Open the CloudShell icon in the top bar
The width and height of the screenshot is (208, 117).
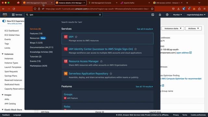[153, 15]
